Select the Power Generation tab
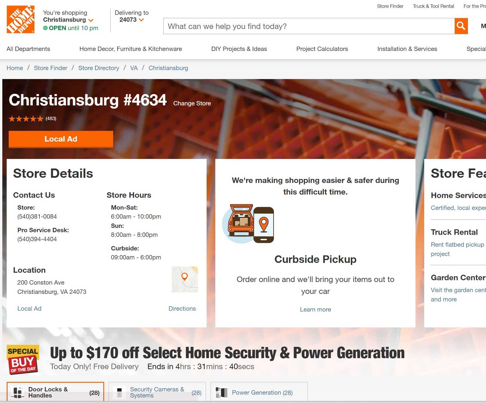The height and width of the screenshot is (403, 486). click(259, 392)
